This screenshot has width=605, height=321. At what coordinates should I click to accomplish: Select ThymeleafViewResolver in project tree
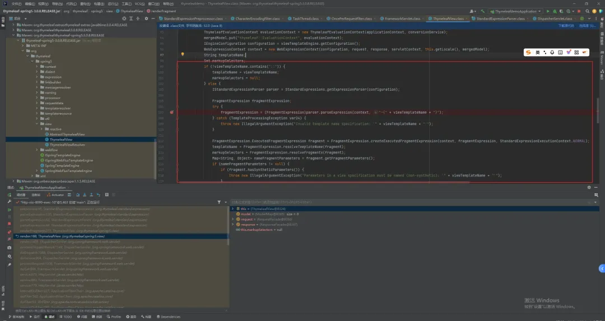point(67,145)
